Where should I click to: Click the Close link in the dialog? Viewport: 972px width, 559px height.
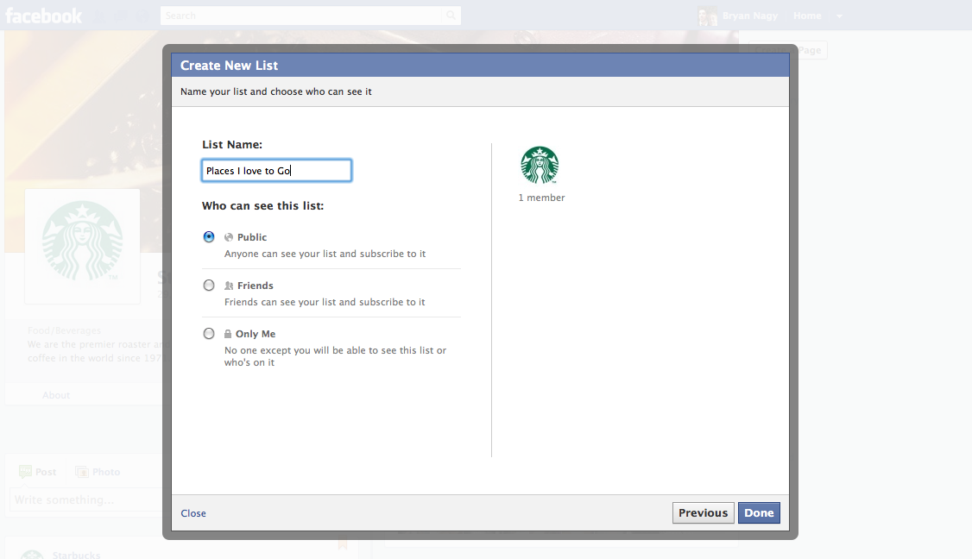tap(193, 513)
